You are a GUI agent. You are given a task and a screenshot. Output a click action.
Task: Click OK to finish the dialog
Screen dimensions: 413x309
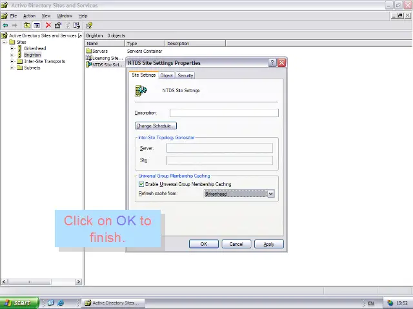(204, 244)
